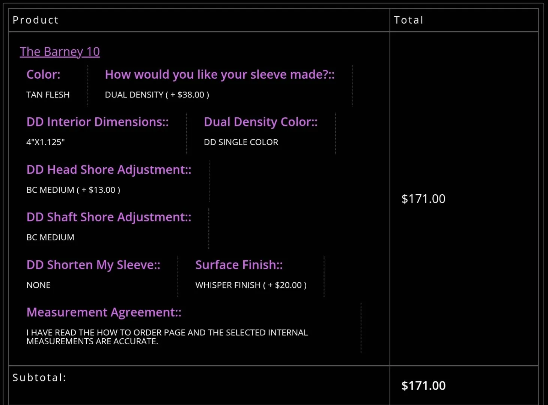548x405 pixels.
Task: Click the Surface Finish heading
Action: click(x=239, y=265)
